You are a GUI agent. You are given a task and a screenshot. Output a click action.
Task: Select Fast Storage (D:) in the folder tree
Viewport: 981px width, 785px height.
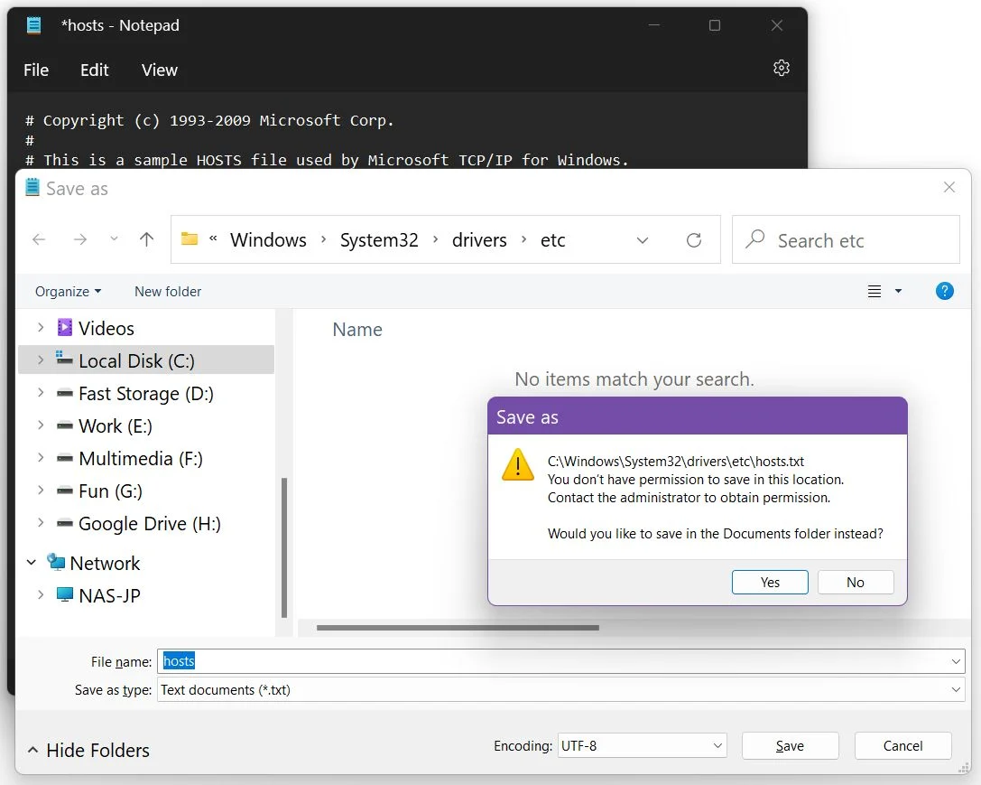tap(146, 393)
